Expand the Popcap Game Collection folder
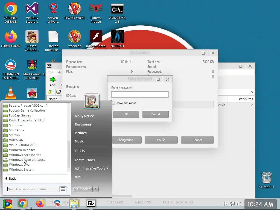The image size is (280, 210). coord(24,110)
